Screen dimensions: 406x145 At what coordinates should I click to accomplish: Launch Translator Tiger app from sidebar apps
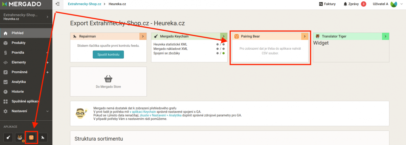pyautogui.click(x=19, y=137)
